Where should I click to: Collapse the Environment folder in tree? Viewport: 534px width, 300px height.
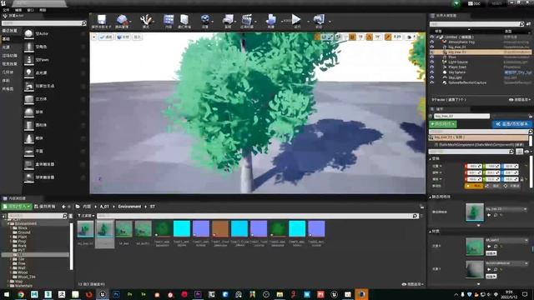(x=8, y=223)
